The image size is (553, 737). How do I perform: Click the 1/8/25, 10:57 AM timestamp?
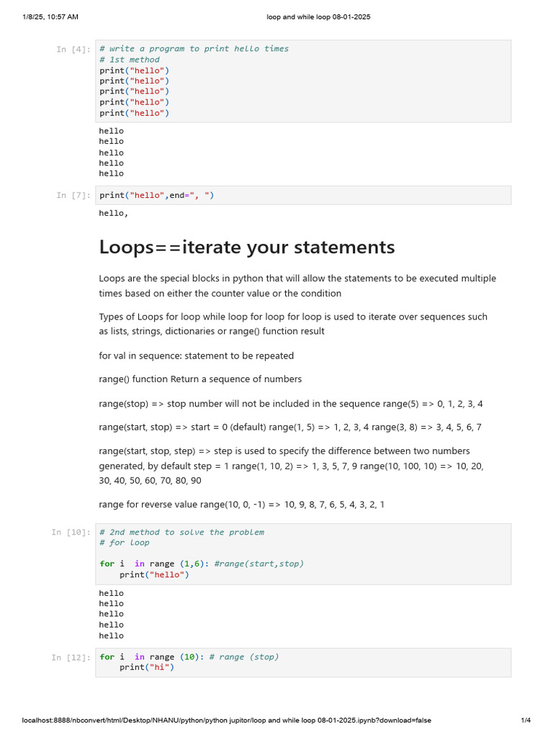pos(50,17)
